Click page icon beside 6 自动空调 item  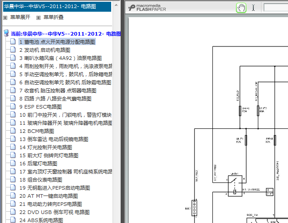[x=13, y=82]
